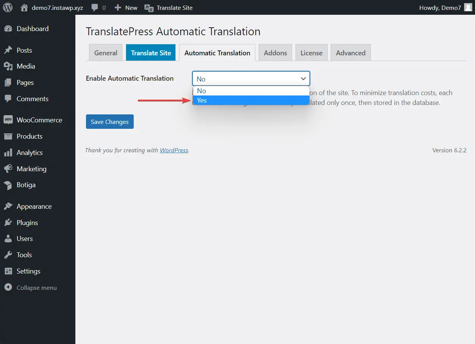Click the Marketing megaphone icon
Image resolution: width=475 pixels, height=344 pixels.
pyautogui.click(x=8, y=169)
